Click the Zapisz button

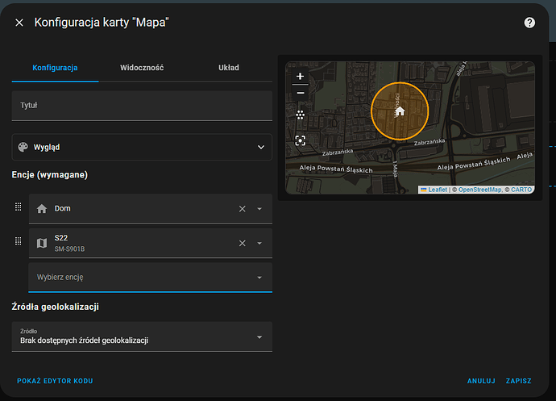tap(518, 381)
